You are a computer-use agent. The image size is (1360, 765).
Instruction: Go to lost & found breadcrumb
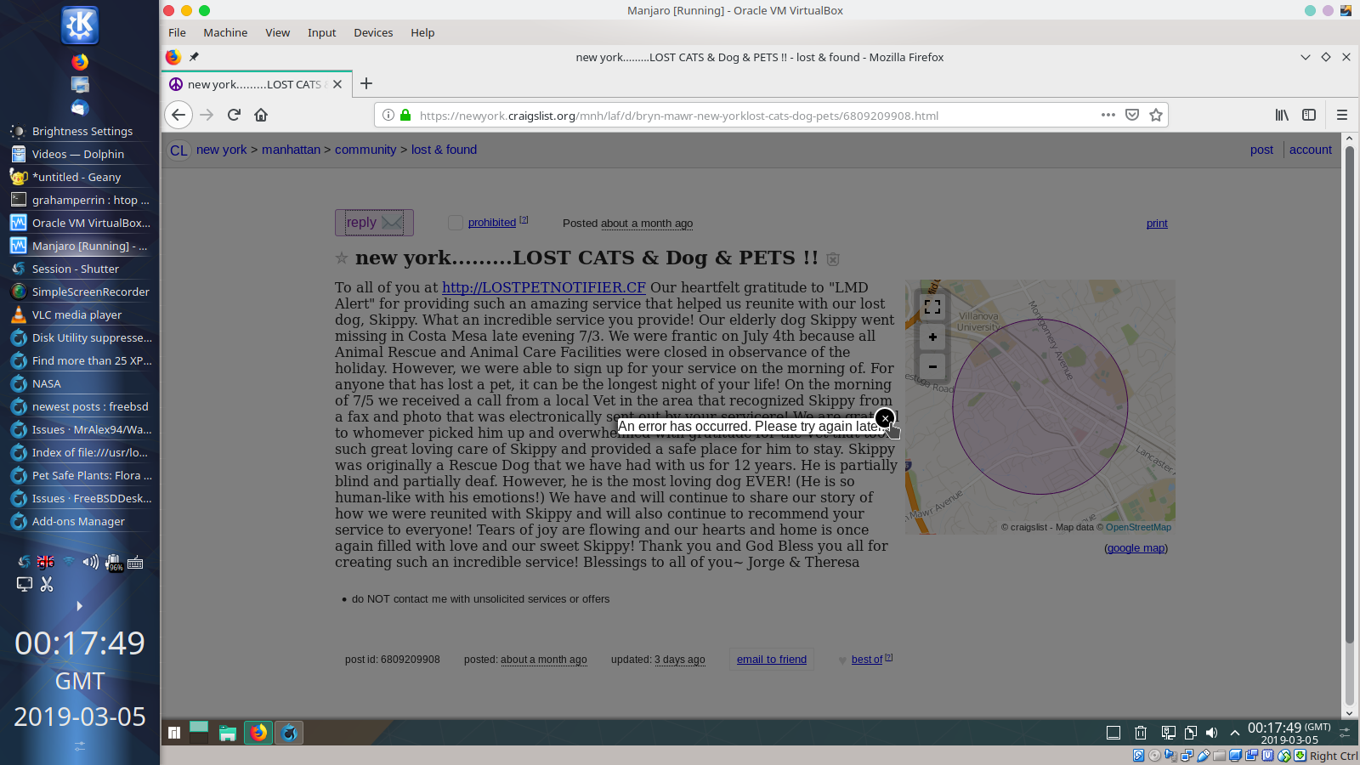[444, 150]
